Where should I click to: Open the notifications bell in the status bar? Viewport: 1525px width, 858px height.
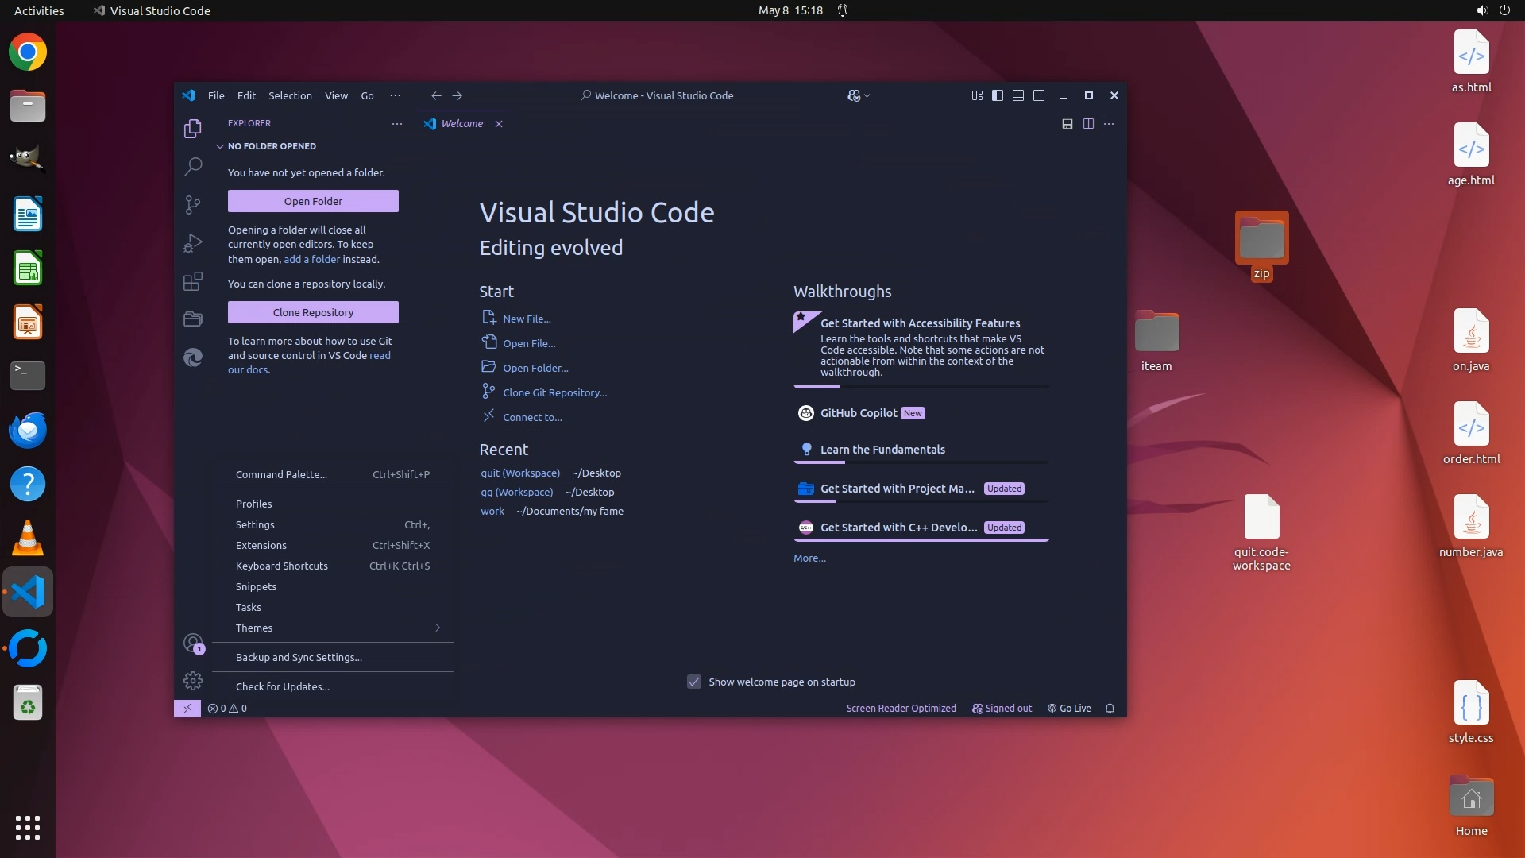pyautogui.click(x=1110, y=709)
